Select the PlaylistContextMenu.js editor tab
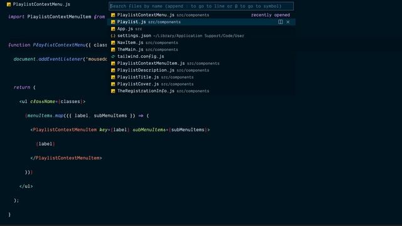Screen dimensions: 402x226 pyautogui.click(x=38, y=4)
